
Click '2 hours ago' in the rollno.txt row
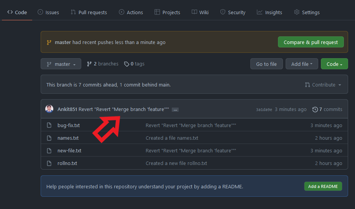329,163
